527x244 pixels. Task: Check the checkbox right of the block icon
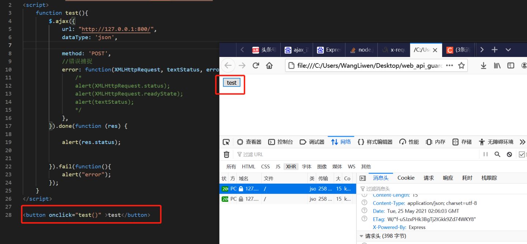(x=522, y=154)
